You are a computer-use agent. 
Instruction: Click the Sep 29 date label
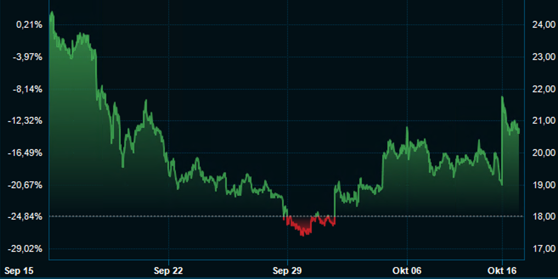click(287, 271)
